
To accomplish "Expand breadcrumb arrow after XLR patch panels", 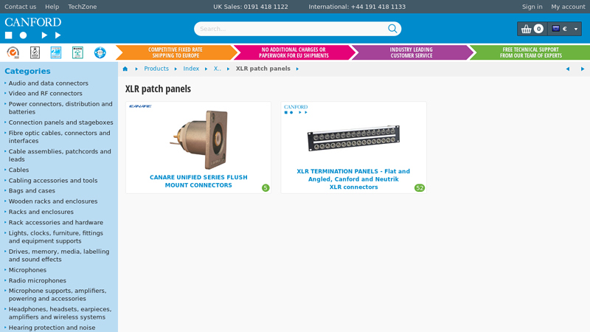I will pos(297,69).
